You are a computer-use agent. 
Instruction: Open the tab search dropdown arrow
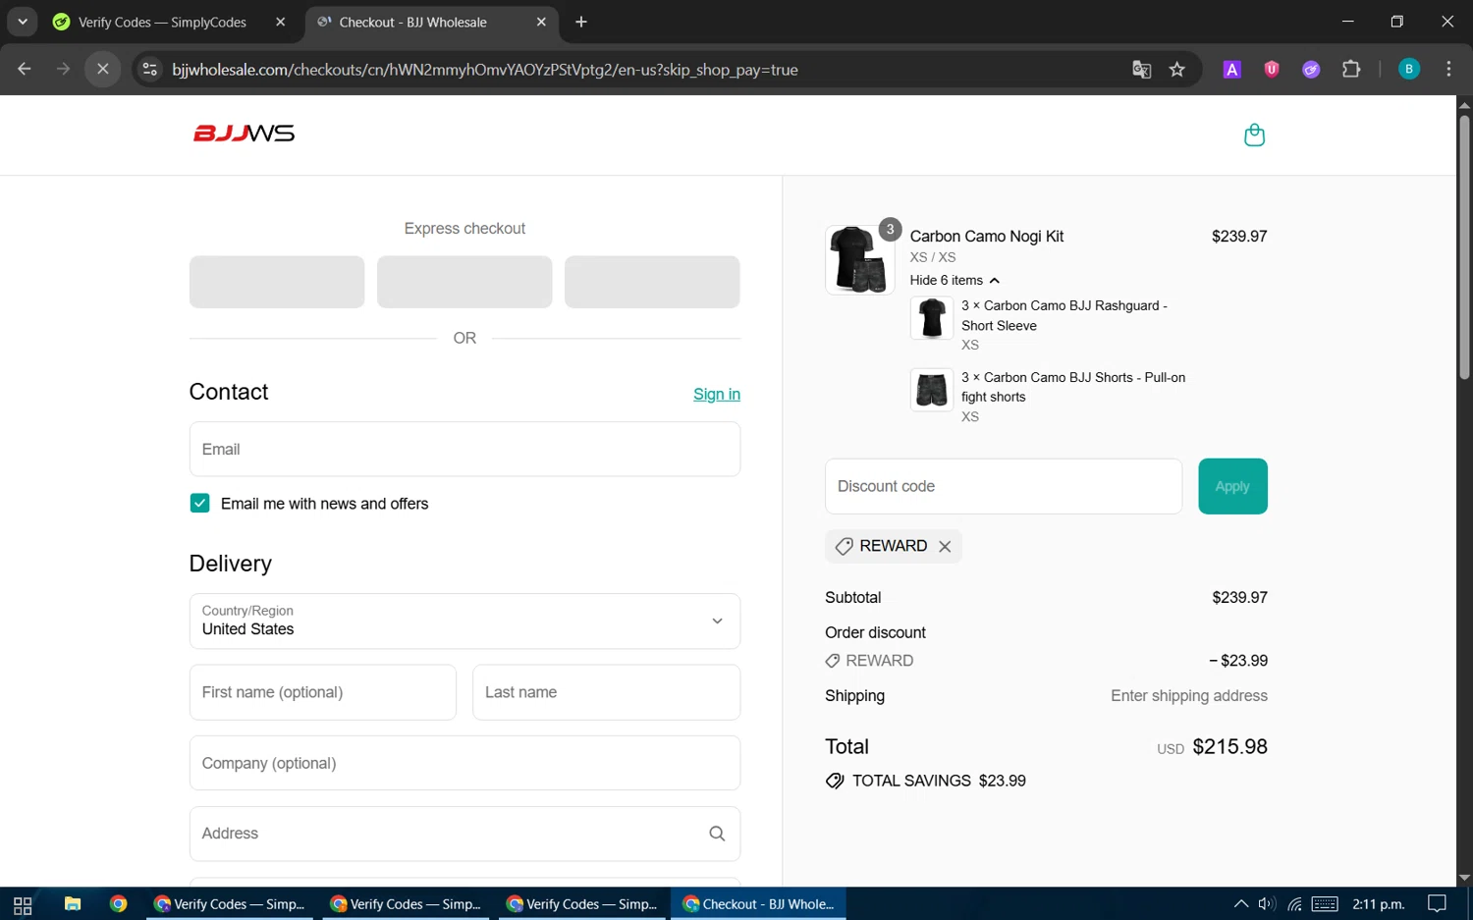point(22,22)
